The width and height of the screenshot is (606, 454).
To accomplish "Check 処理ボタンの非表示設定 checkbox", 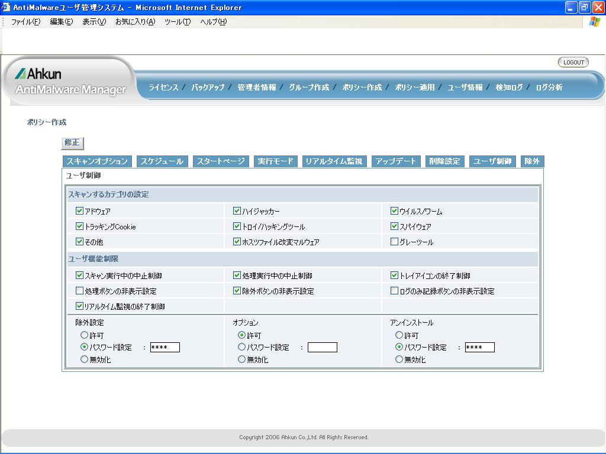I will [x=79, y=290].
